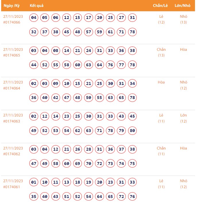This screenshot has height=208, width=197.
Task: Open draw #0174063 details
Action: tap(12, 121)
